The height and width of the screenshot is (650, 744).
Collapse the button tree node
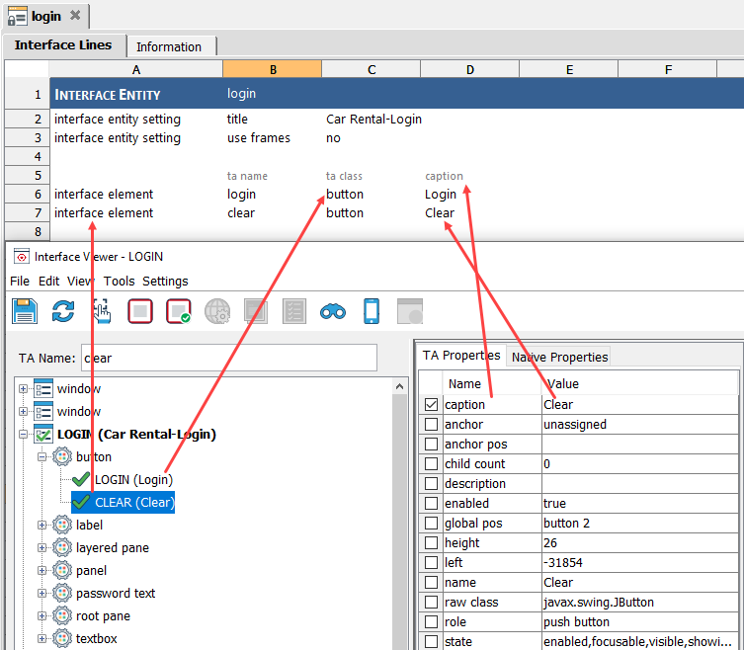41,457
